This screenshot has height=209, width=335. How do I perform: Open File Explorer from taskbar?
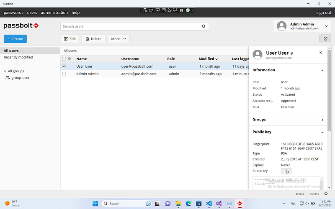click(x=178, y=204)
